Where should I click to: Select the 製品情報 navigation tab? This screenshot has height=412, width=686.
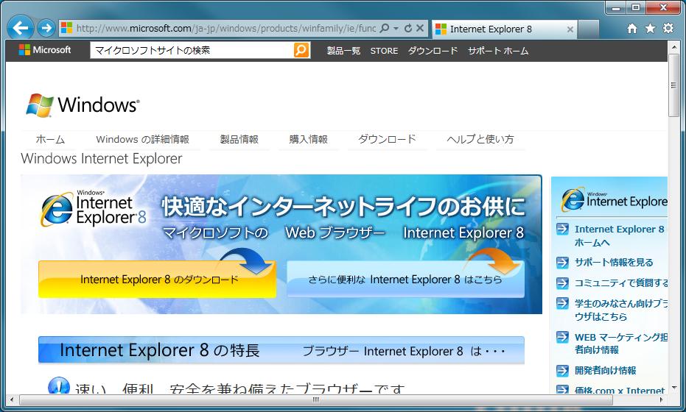click(239, 139)
